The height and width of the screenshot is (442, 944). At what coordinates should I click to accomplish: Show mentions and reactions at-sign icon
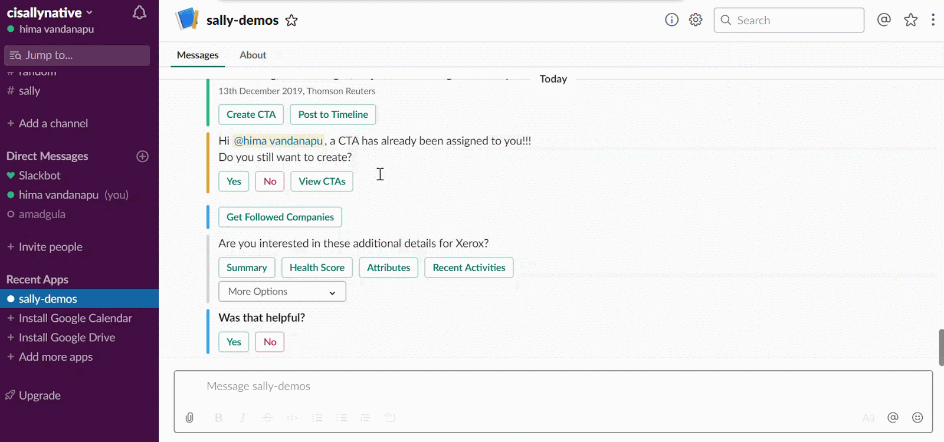(884, 20)
